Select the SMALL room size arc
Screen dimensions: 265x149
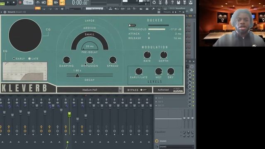[x=89, y=34]
